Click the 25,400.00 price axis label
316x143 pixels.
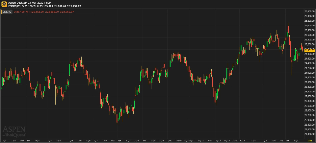309,40
